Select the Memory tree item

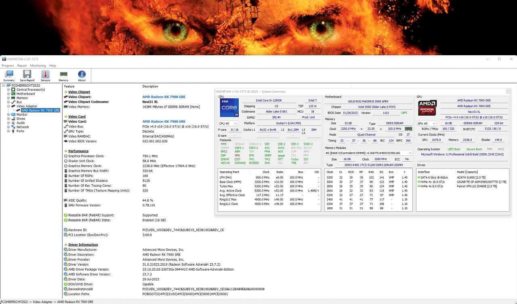[22, 98]
